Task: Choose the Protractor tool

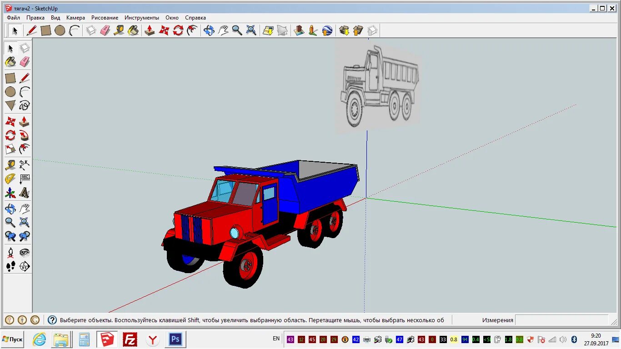Action: coord(10,179)
